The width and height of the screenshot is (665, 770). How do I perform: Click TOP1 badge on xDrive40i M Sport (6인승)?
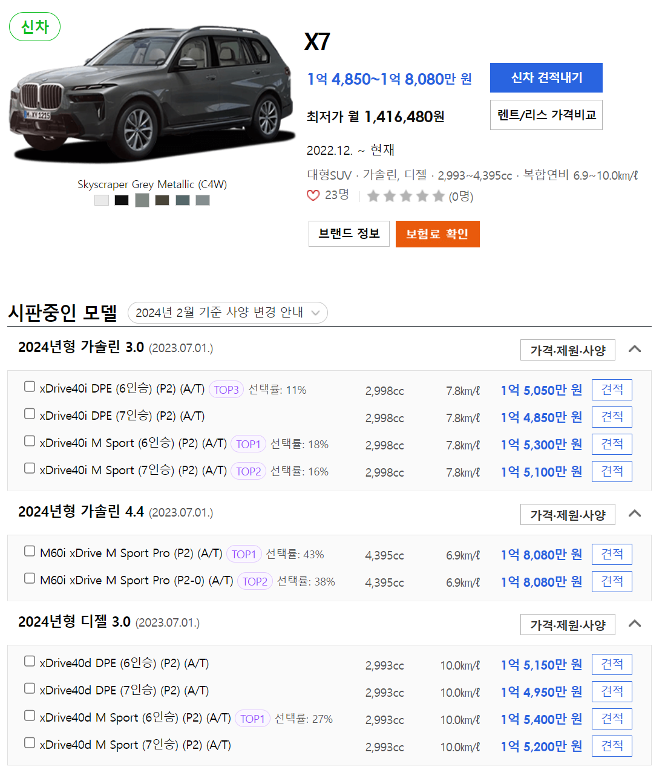click(249, 444)
